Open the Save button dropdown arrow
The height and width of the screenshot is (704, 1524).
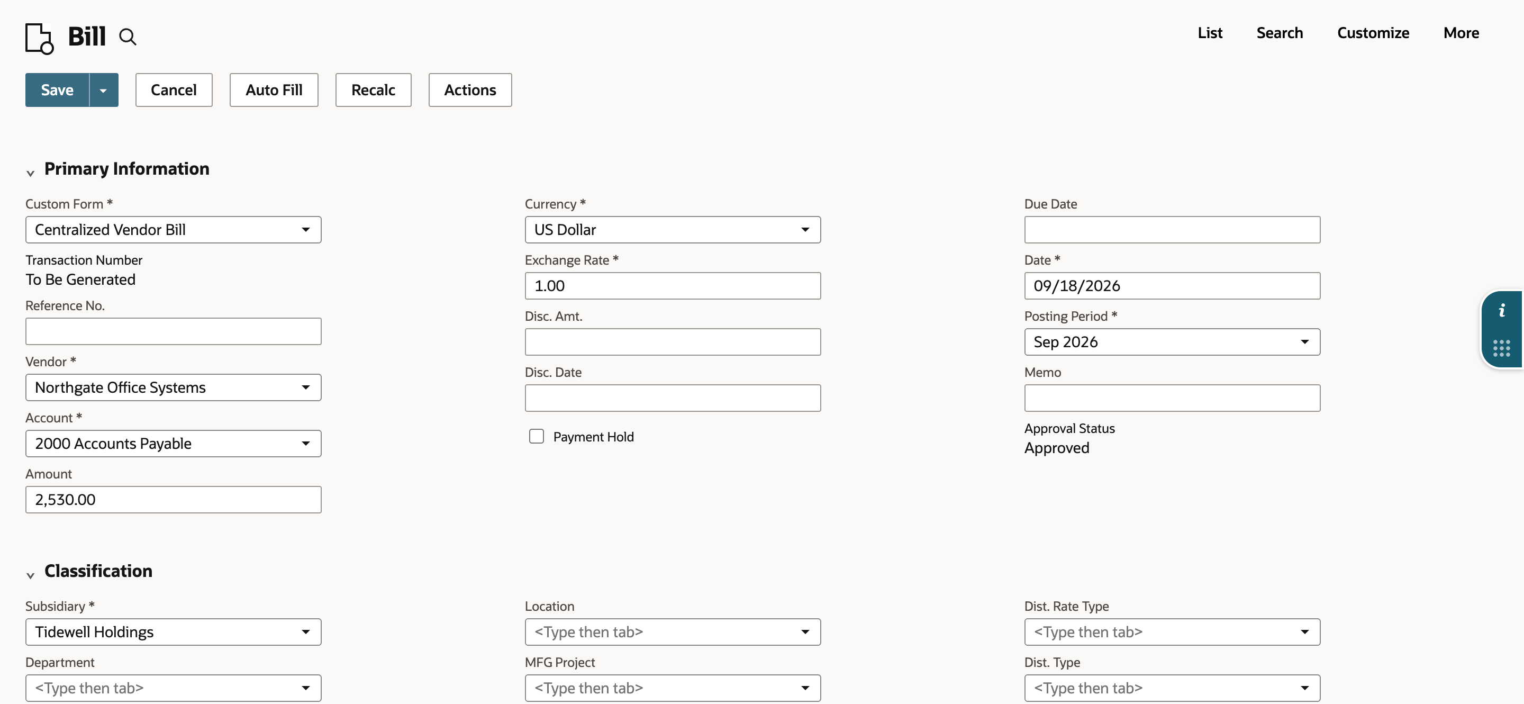pyautogui.click(x=104, y=90)
